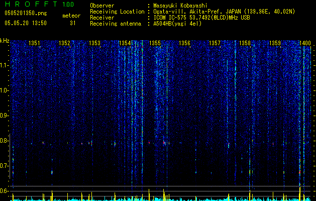The width and height of the screenshot is (316, 201).
Task: Select the filename 0505201350.png
Action: 26,14
